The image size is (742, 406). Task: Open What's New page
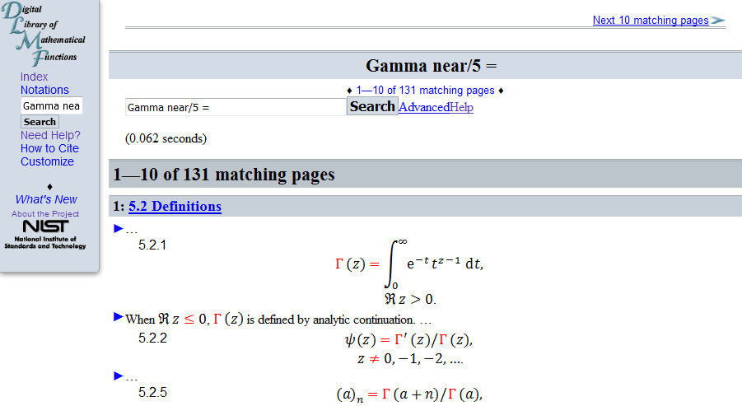(x=46, y=199)
